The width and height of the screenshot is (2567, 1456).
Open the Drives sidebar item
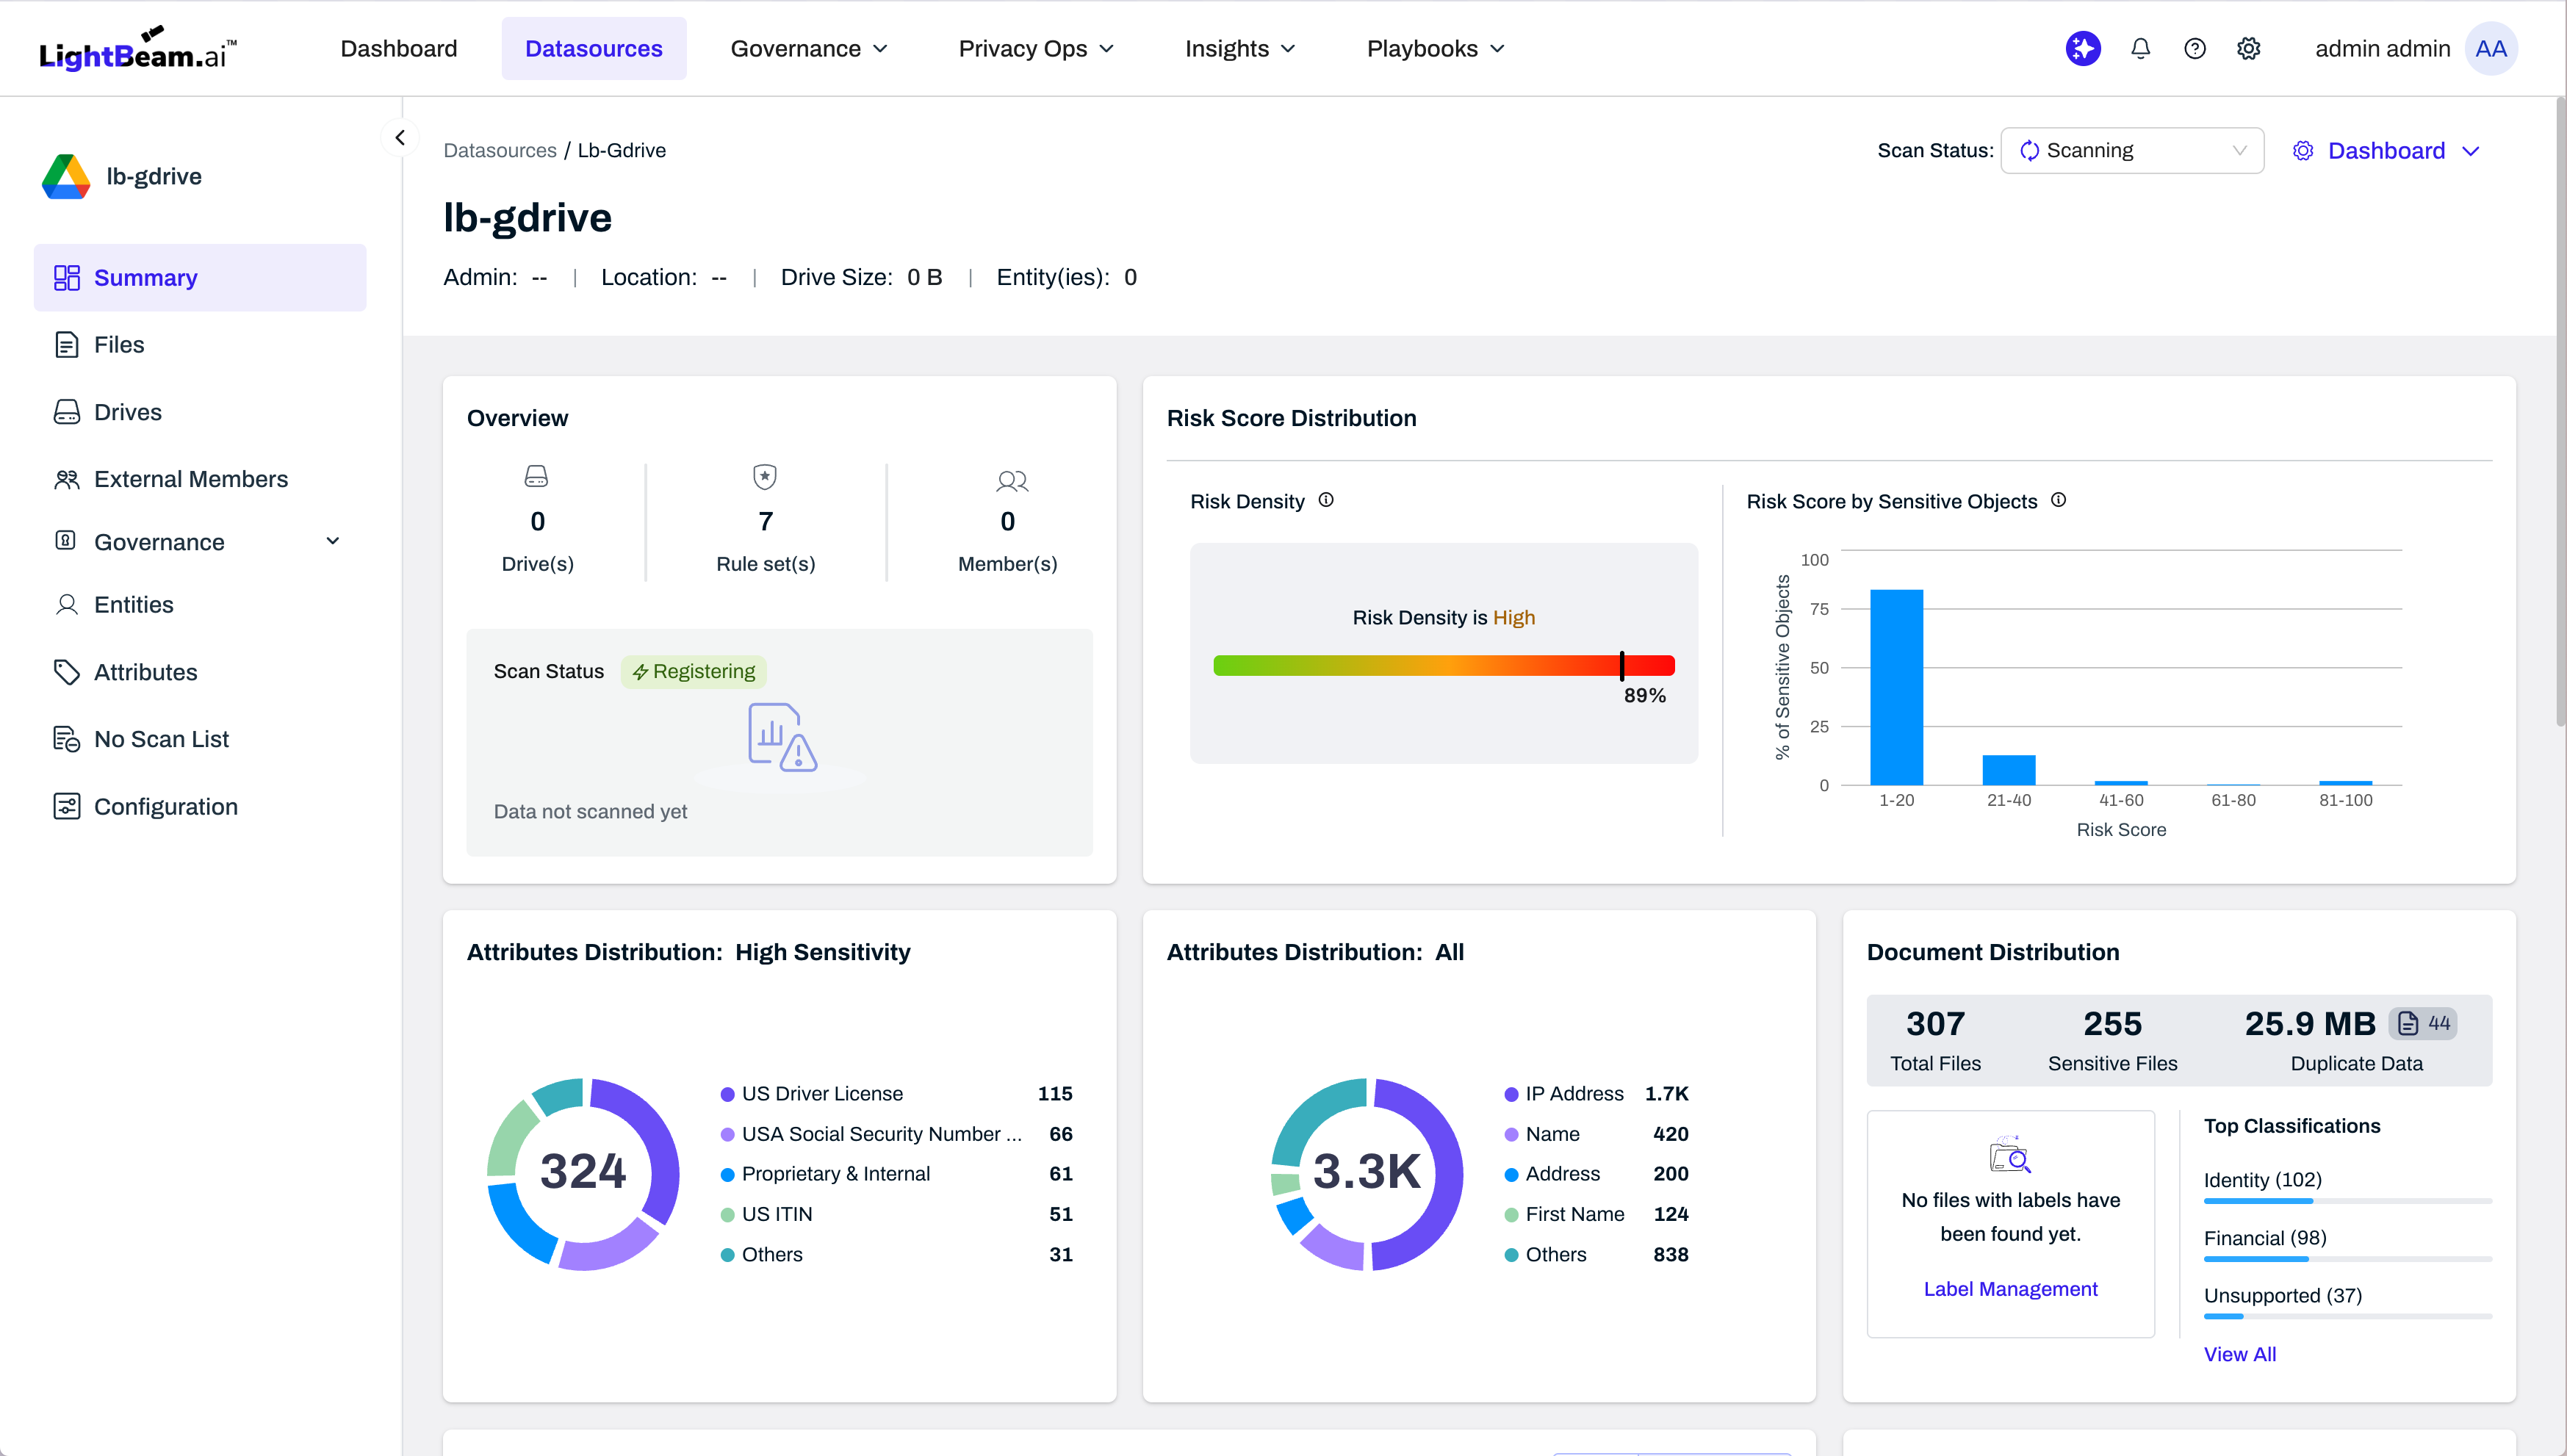[200, 412]
